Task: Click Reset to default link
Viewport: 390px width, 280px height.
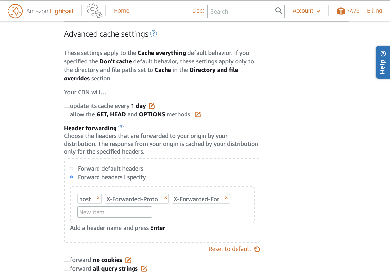Action: pyautogui.click(x=234, y=249)
